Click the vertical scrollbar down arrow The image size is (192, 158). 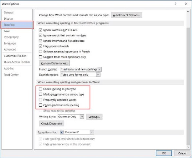pyautogui.click(x=188, y=147)
